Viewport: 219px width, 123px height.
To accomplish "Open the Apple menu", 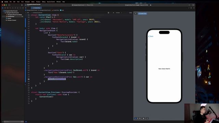I will coord(2,2).
